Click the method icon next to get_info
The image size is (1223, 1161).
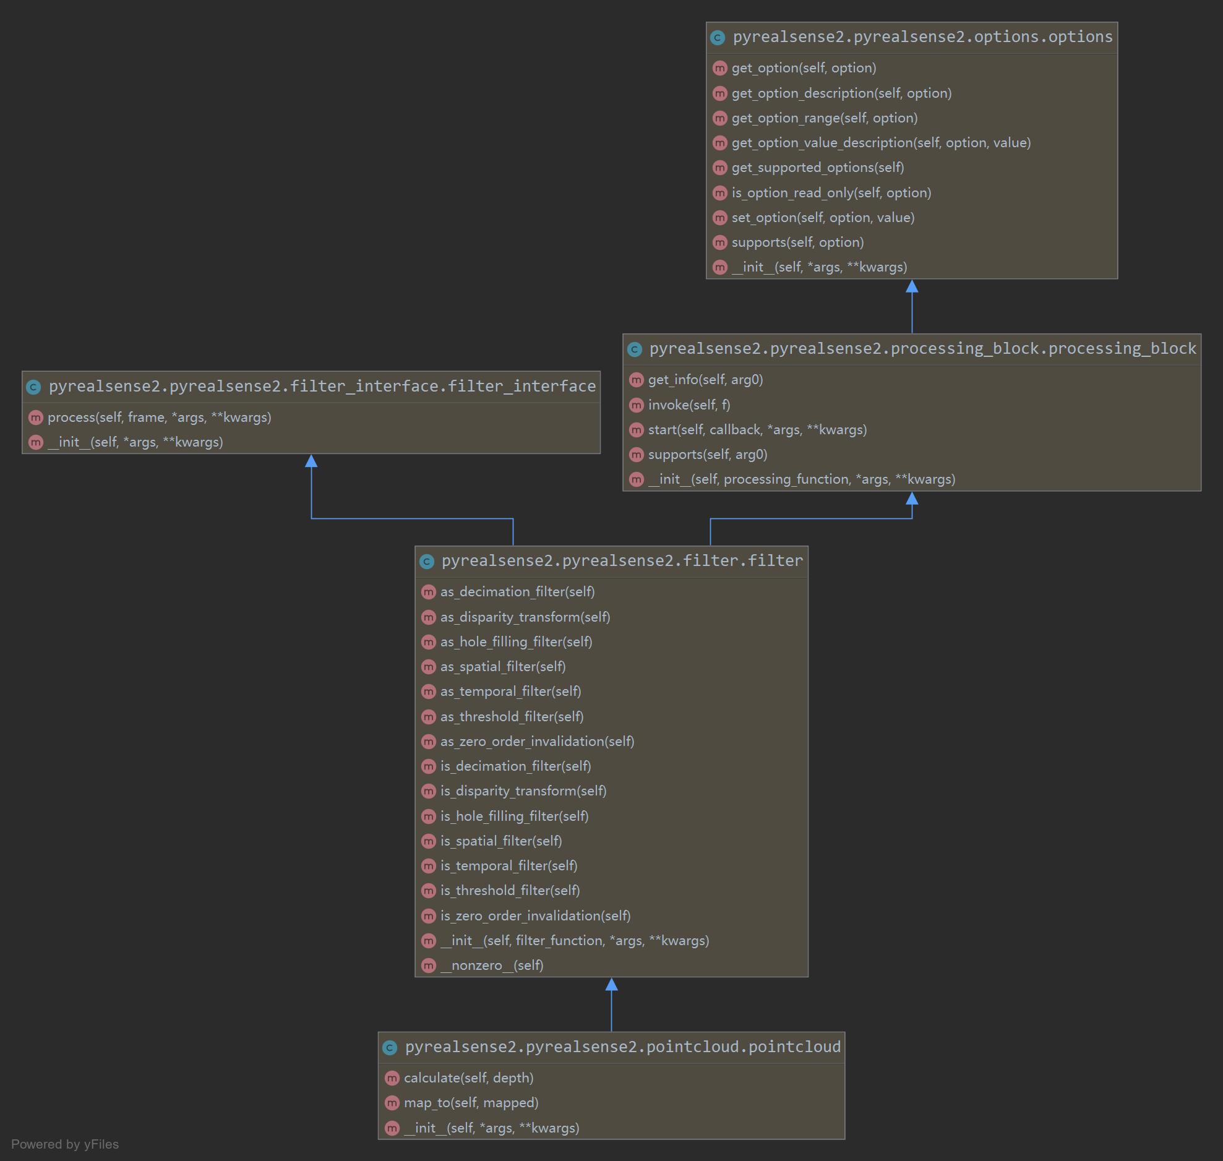click(637, 380)
